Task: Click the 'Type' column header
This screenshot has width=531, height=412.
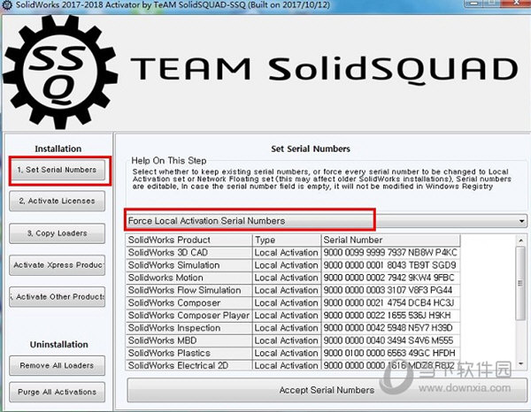Action: tap(287, 240)
